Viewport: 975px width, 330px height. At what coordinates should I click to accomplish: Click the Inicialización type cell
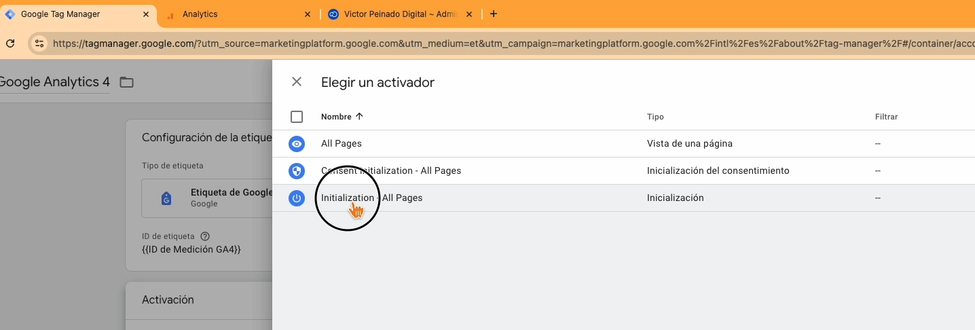(675, 198)
